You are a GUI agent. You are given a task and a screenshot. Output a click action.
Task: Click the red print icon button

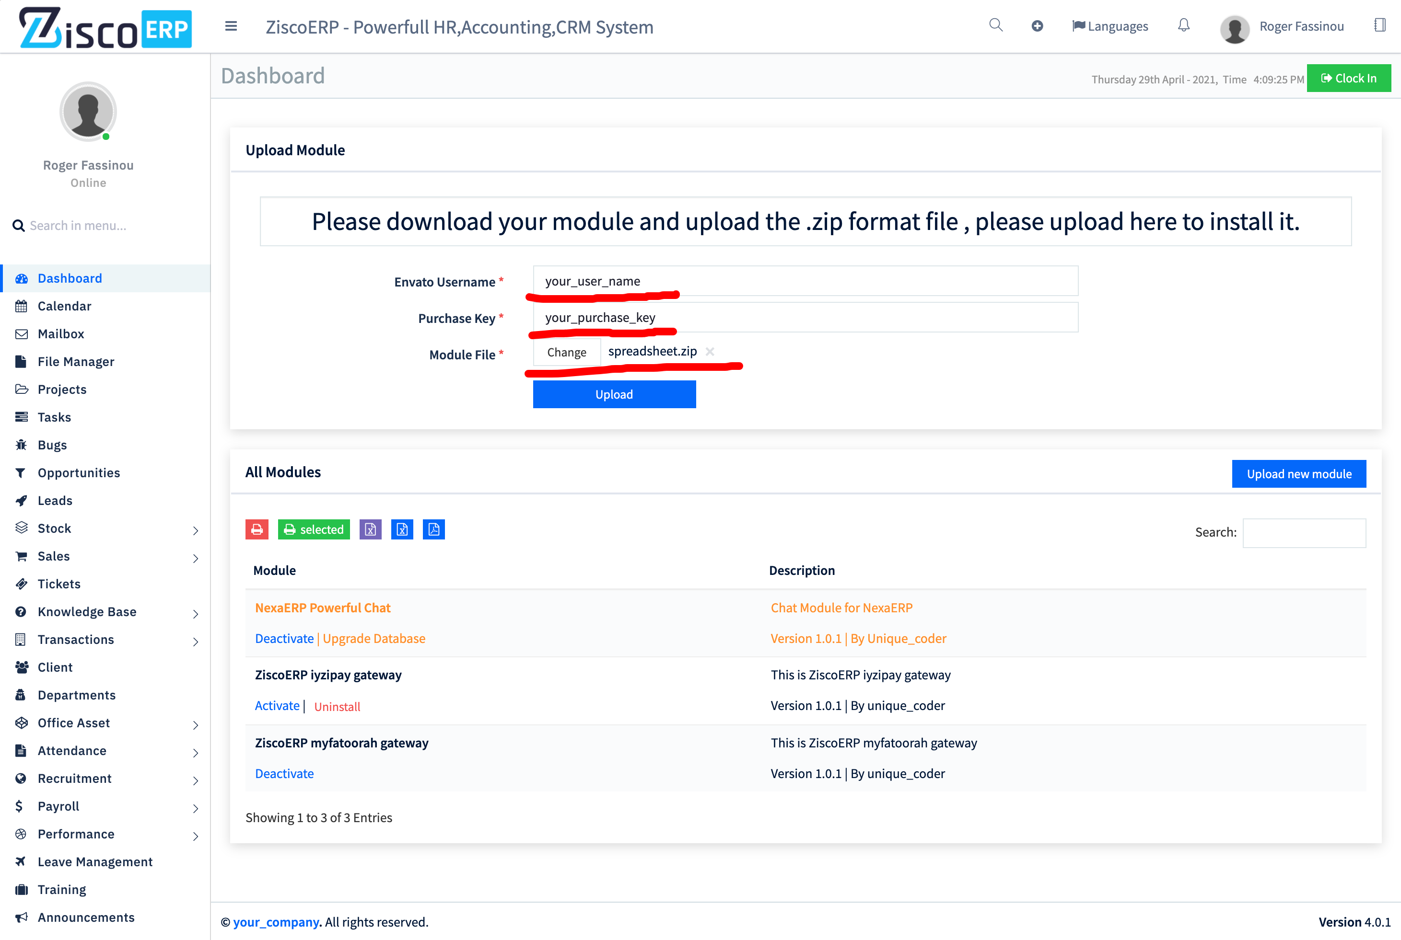tap(257, 529)
